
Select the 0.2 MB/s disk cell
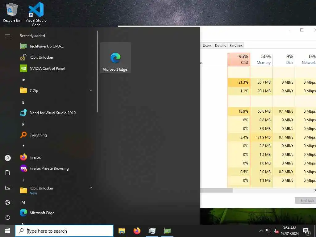click(x=284, y=172)
